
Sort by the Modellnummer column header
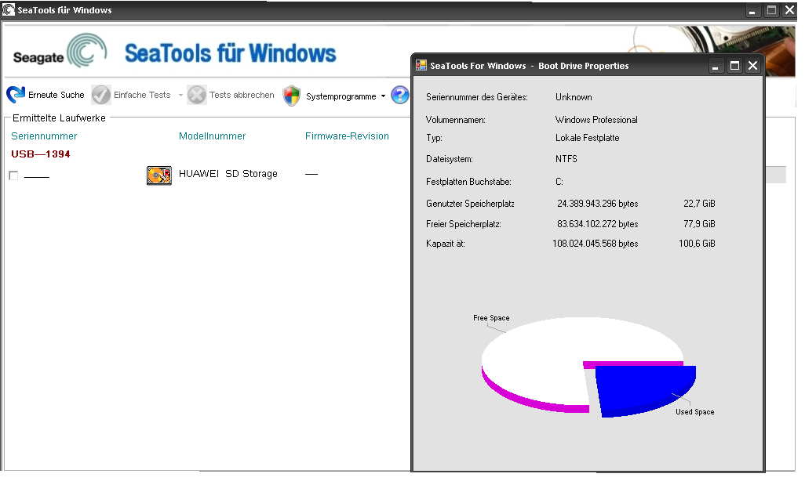(212, 136)
